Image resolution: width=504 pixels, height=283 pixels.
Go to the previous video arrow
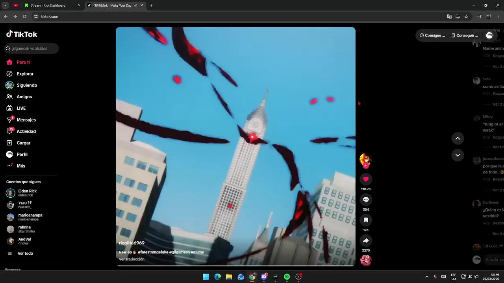tap(458, 138)
